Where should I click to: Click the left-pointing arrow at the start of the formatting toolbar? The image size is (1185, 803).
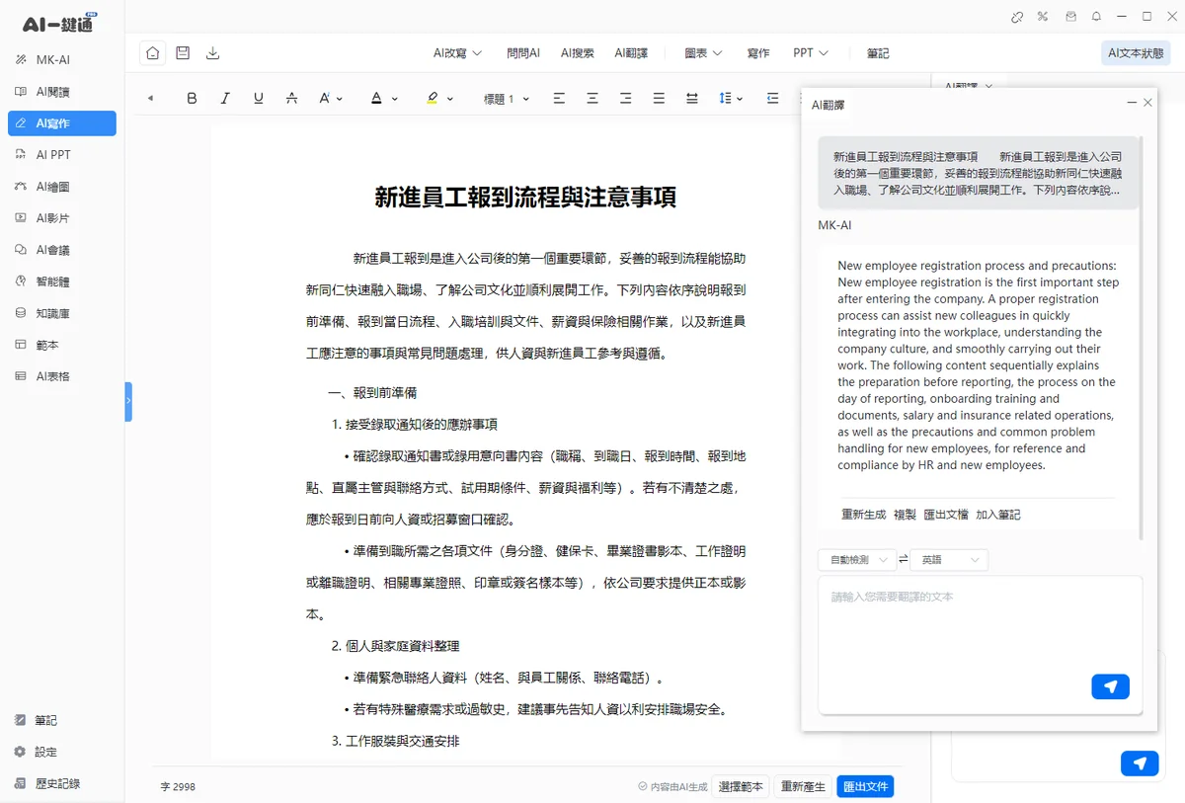coord(151,99)
